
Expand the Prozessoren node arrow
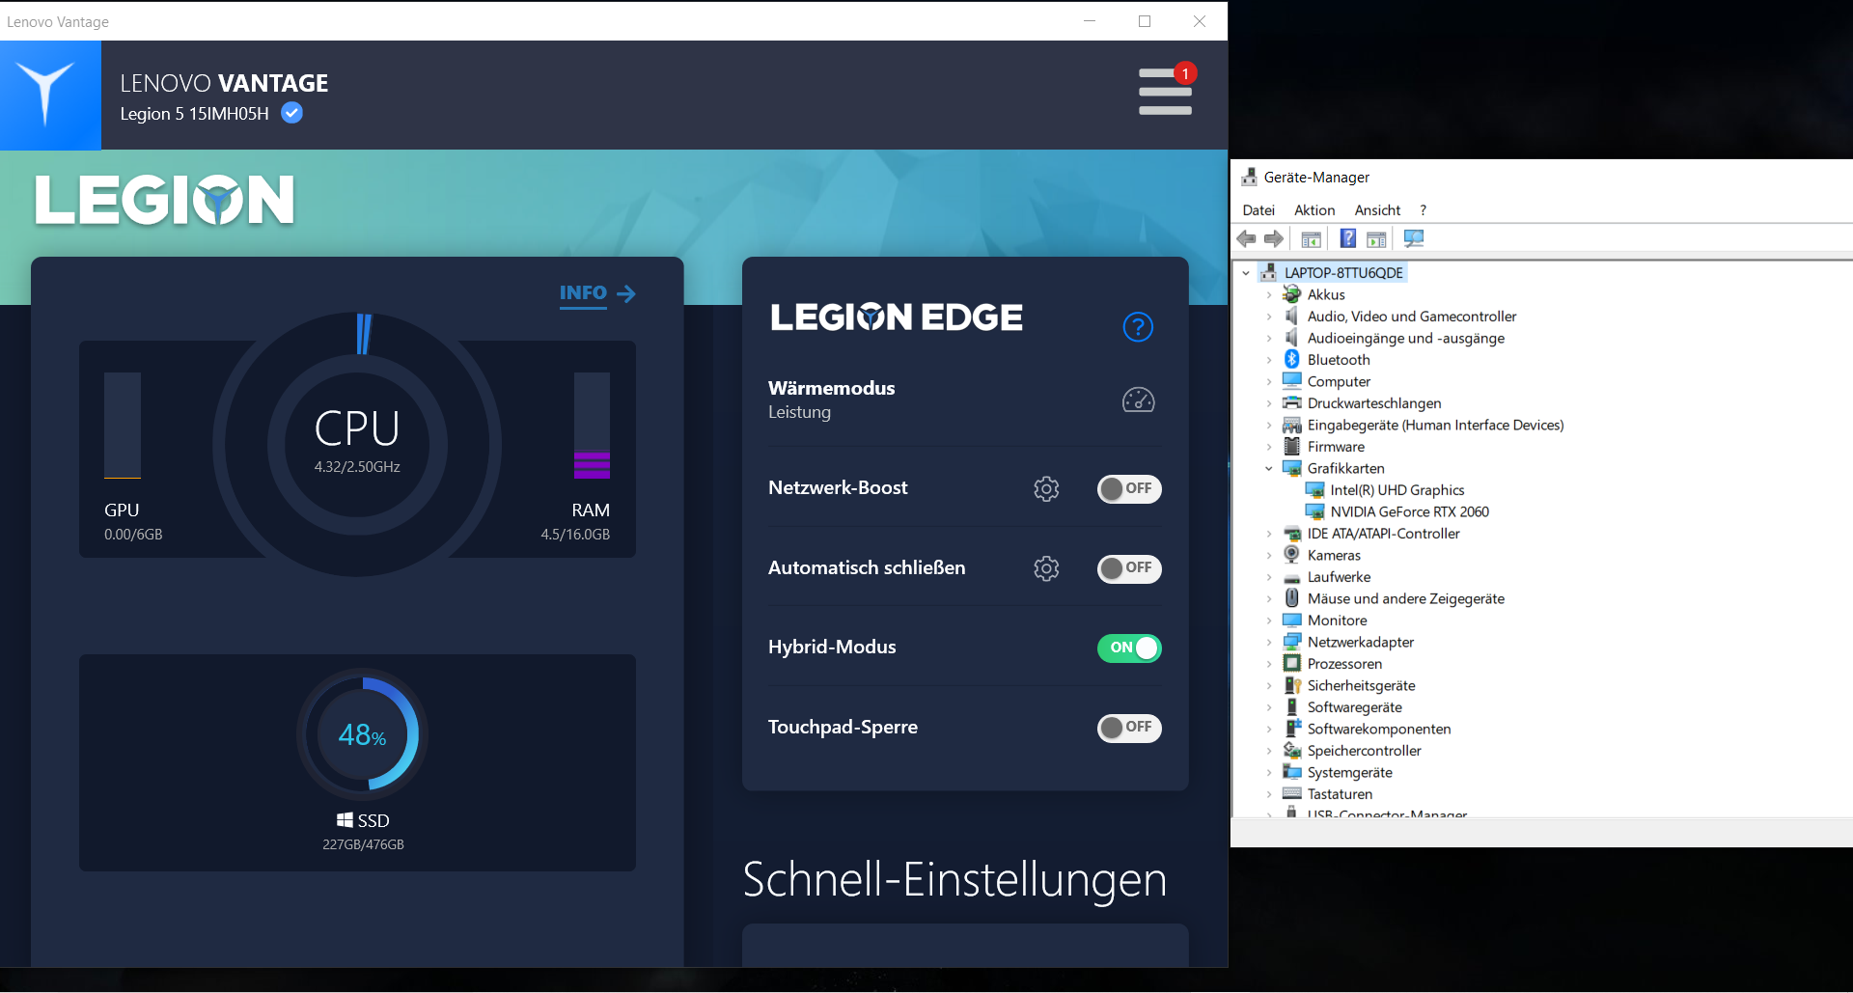[1269, 664]
